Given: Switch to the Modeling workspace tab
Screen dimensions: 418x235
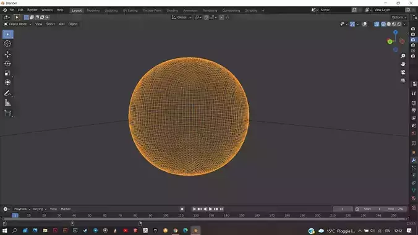Looking at the screenshot, I should pos(93,11).
